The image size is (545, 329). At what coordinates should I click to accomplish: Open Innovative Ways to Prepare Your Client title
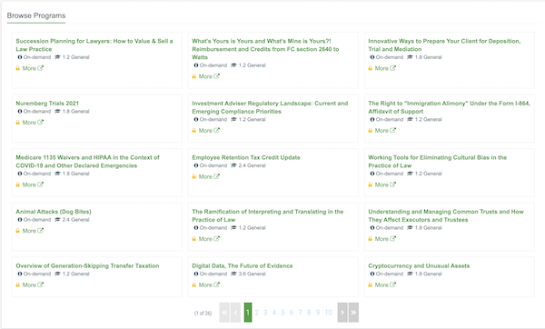click(x=444, y=45)
